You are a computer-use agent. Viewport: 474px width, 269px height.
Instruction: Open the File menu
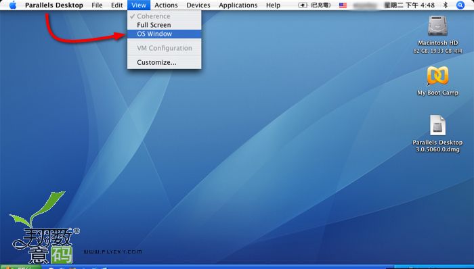[x=97, y=5]
